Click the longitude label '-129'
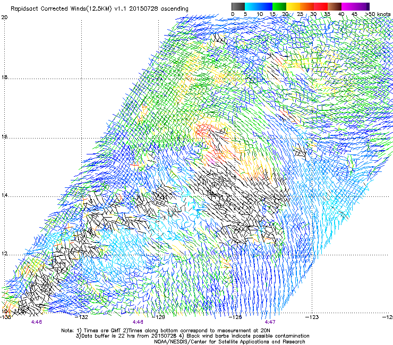 pyautogui.click(x=159, y=317)
